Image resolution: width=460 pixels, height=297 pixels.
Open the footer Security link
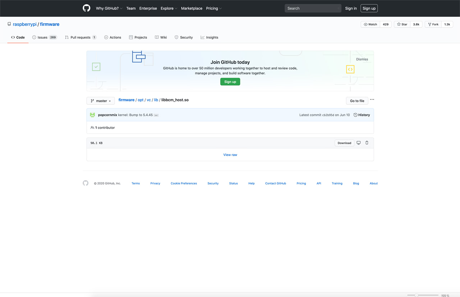click(x=213, y=183)
